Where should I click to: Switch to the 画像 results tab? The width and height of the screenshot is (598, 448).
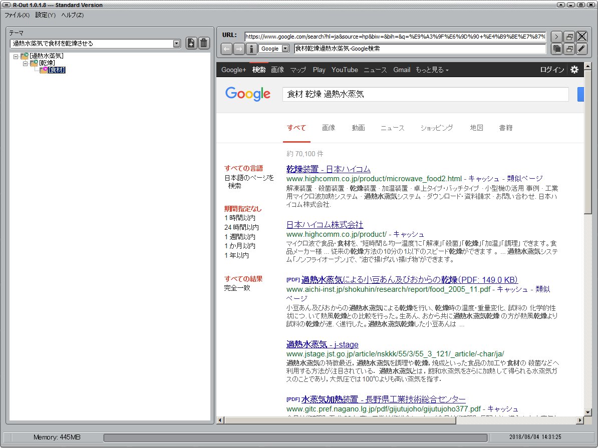tap(329, 128)
